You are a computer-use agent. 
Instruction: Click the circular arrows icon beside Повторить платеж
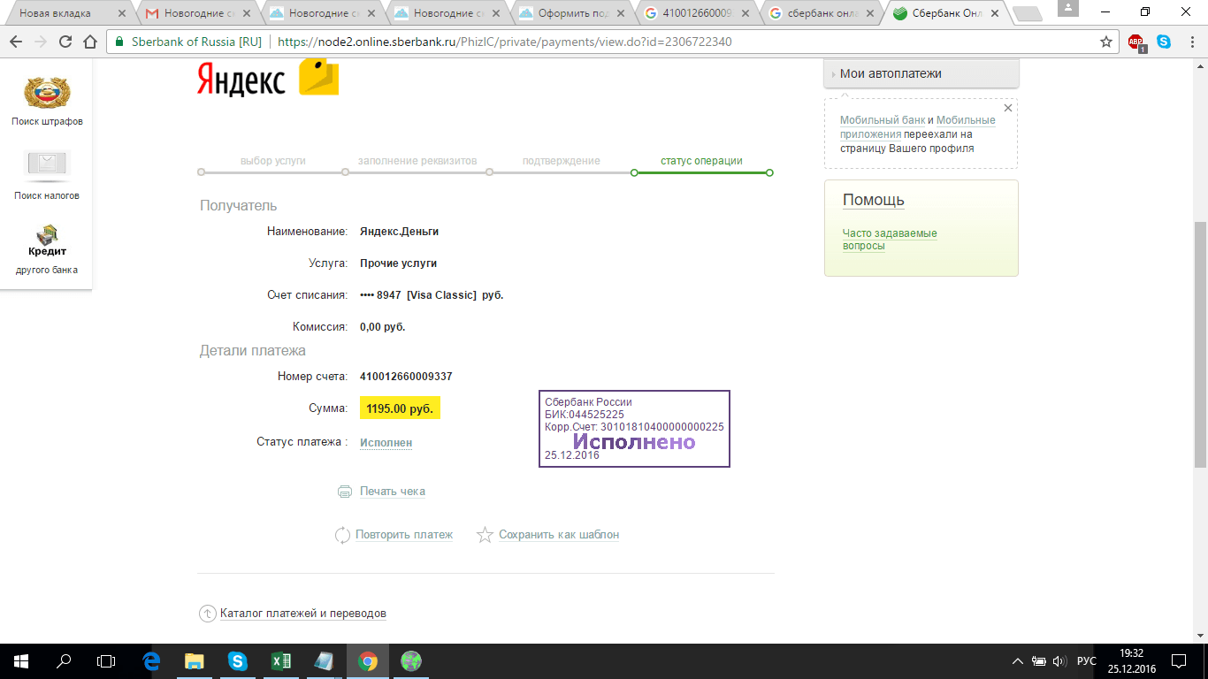[x=343, y=535]
